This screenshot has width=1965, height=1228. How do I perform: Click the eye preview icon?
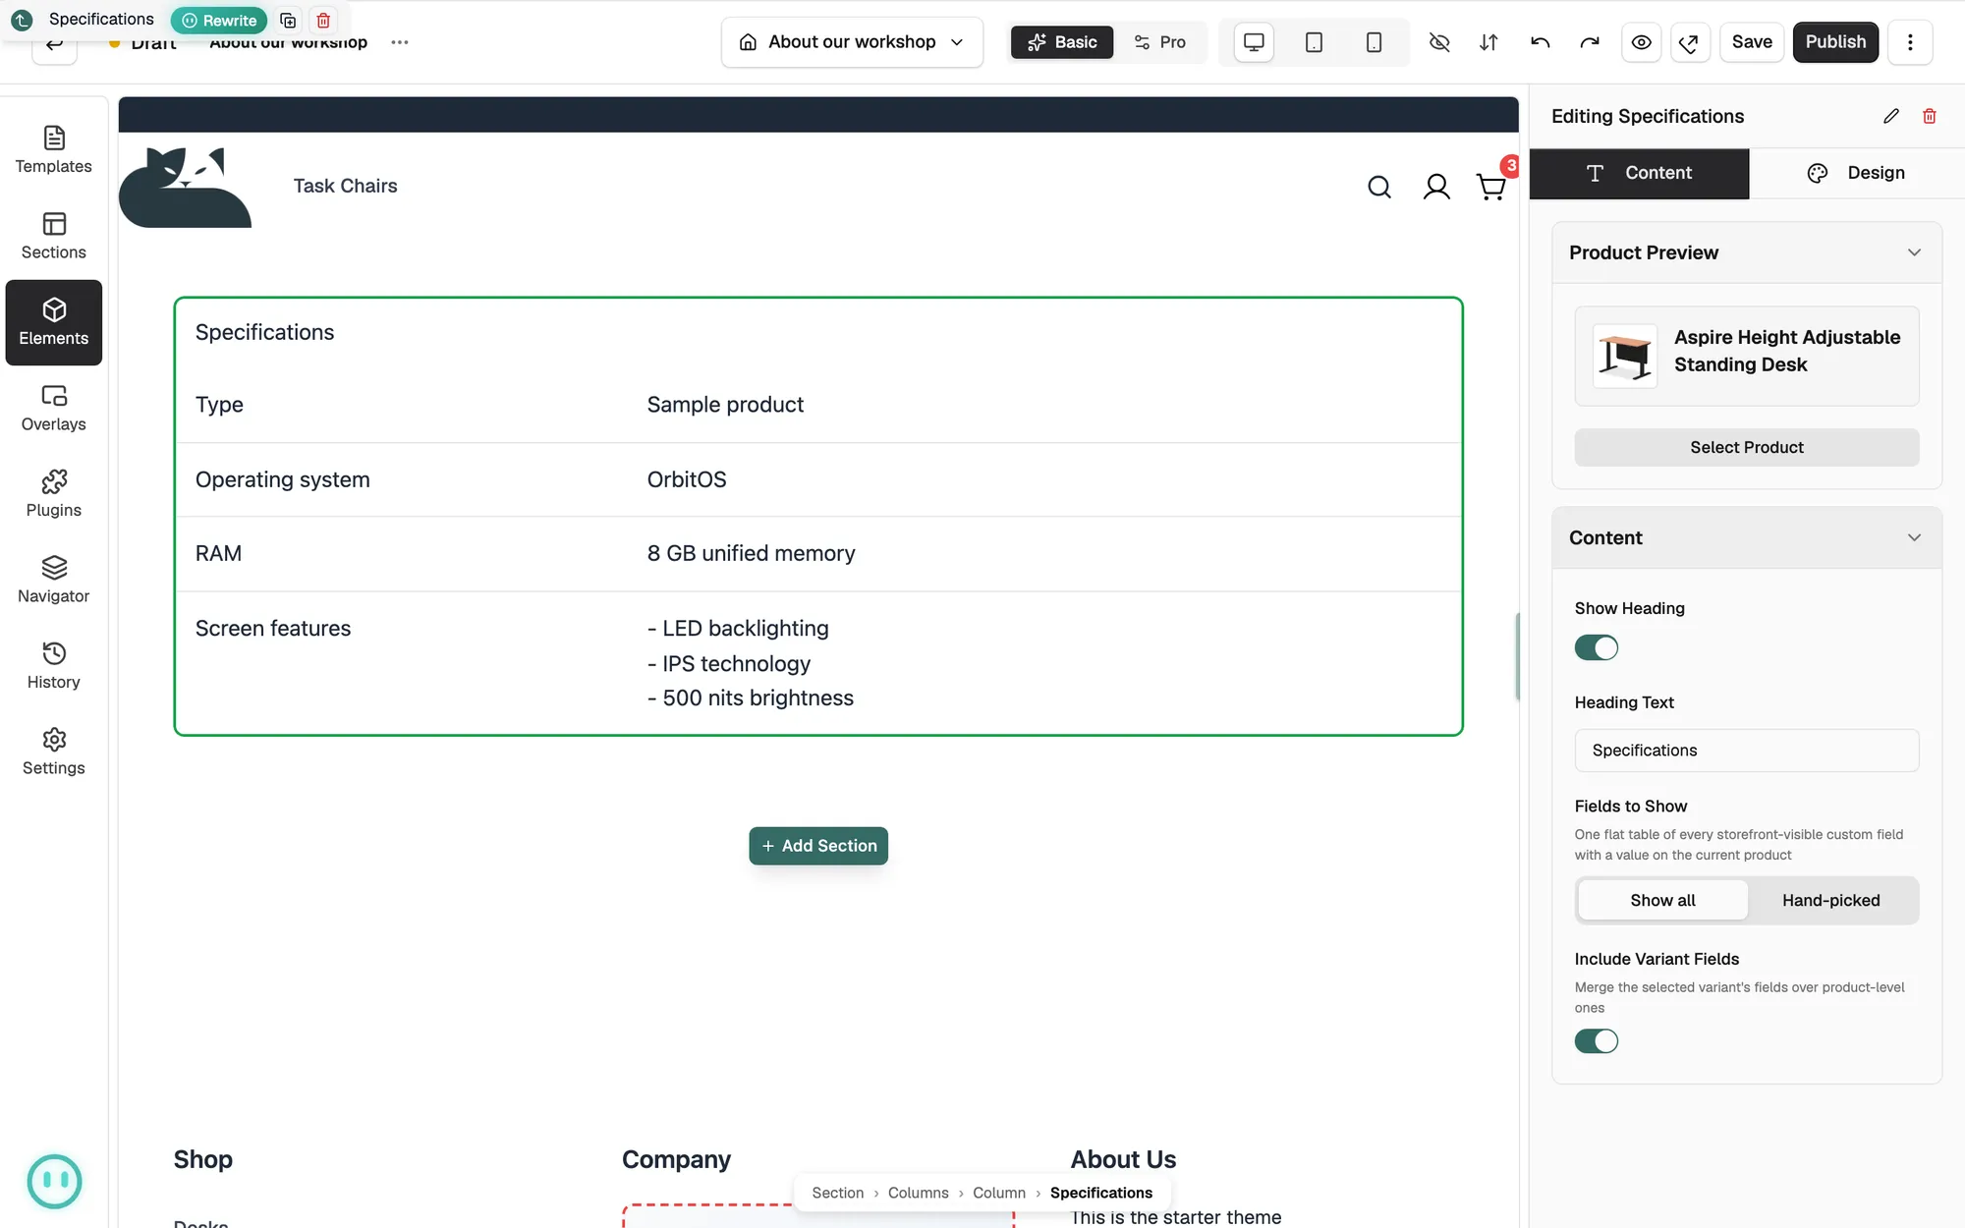pos(1641,42)
